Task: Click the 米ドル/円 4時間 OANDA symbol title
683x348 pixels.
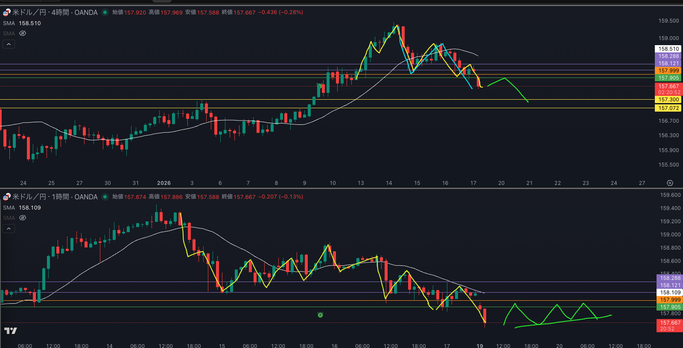Action: [55, 12]
